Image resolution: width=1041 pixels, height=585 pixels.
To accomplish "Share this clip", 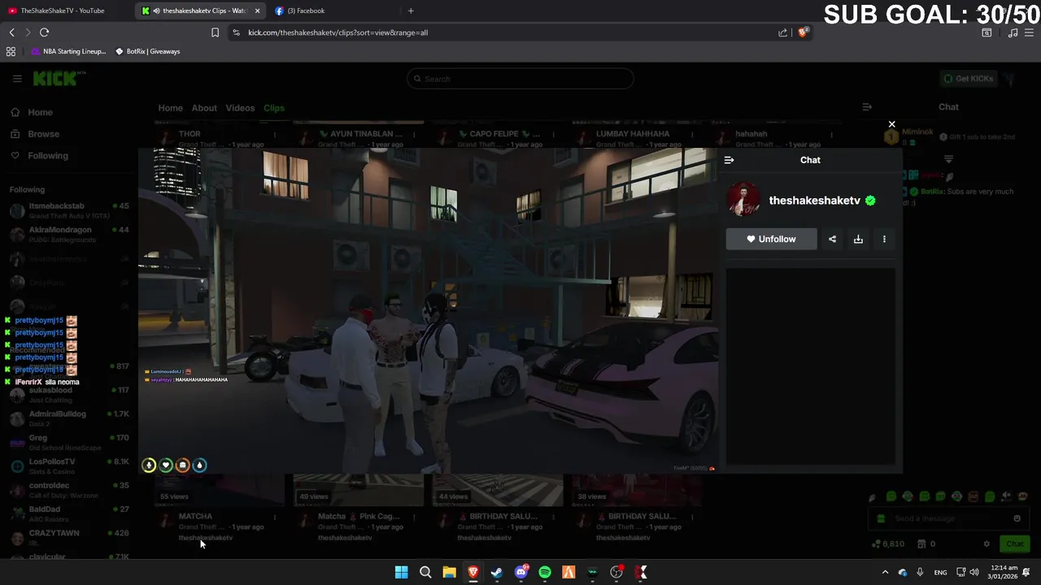I will 832,239.
